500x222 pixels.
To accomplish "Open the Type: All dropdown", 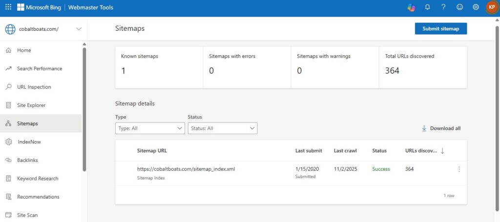I will (150, 128).
